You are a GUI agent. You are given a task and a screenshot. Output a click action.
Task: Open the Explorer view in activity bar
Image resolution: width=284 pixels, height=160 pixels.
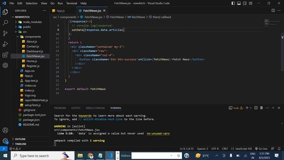5,12
